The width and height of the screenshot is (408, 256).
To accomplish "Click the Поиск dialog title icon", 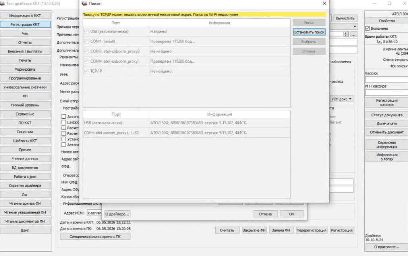I will coord(84,4).
